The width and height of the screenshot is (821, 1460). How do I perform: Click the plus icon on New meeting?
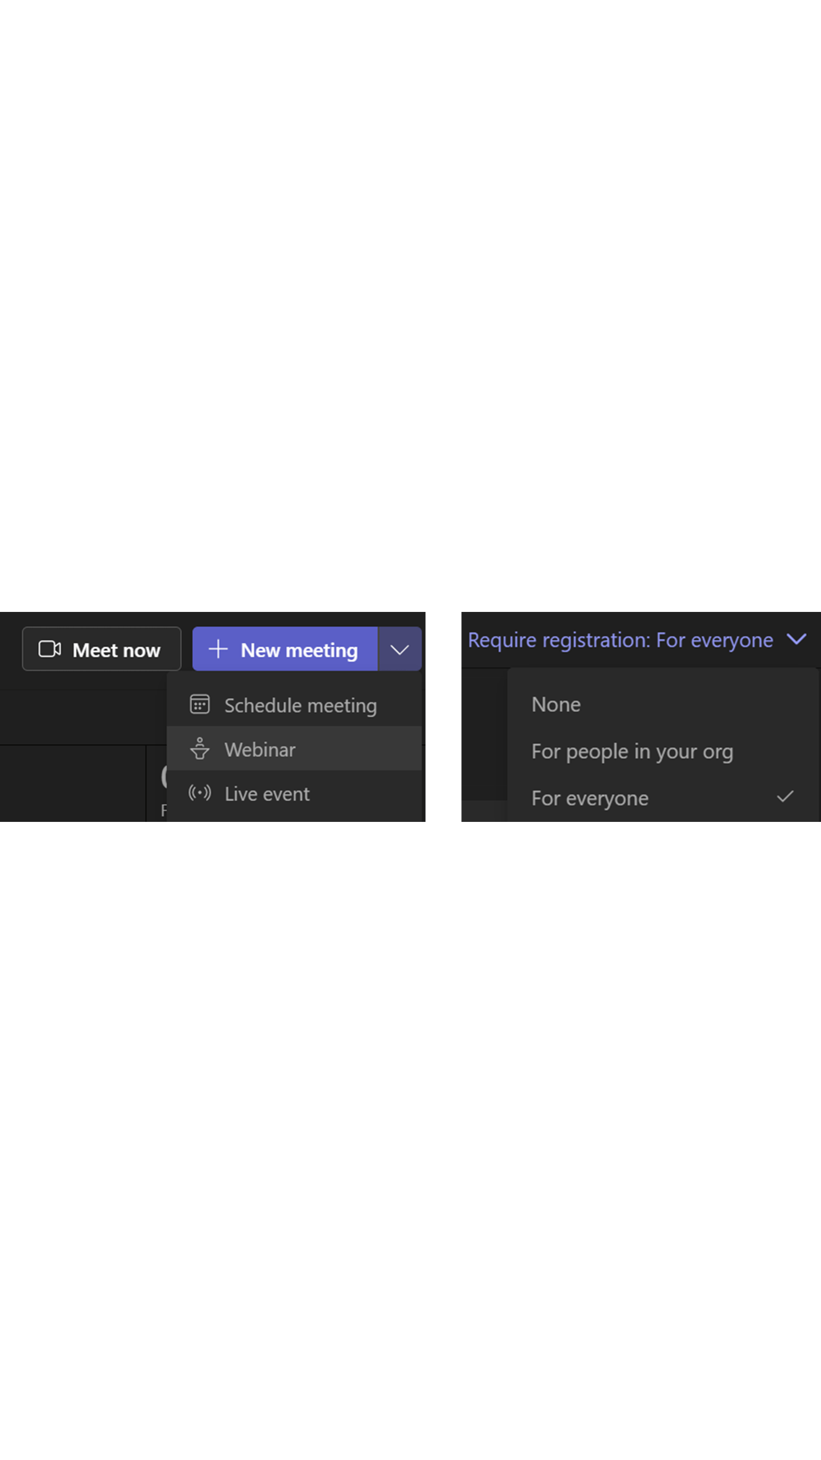click(218, 649)
